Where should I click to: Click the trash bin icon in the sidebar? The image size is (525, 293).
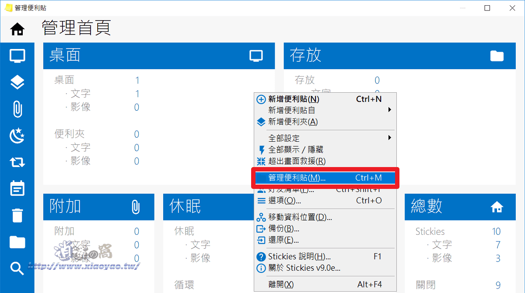pos(17,215)
